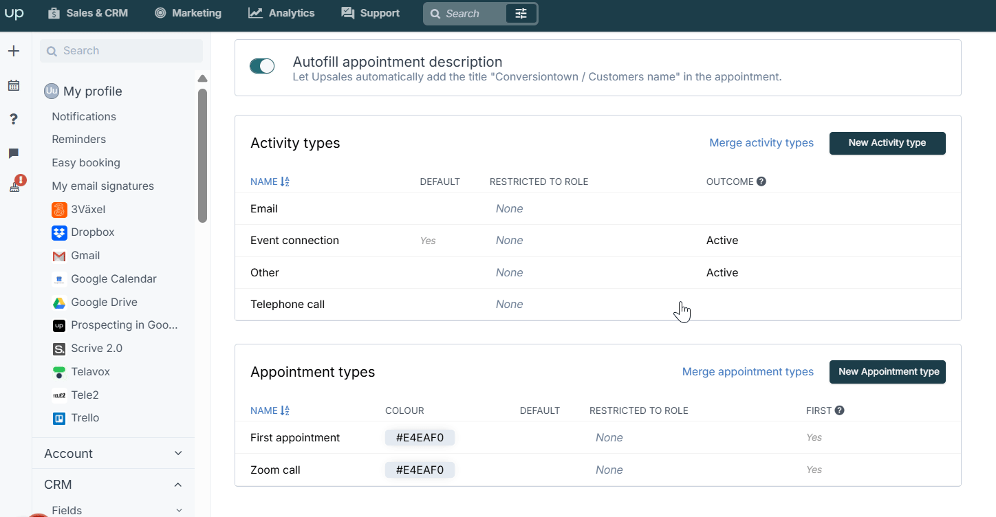Click the Dropbox icon in sidebar
Screen dimensions: 996x517
[59, 232]
